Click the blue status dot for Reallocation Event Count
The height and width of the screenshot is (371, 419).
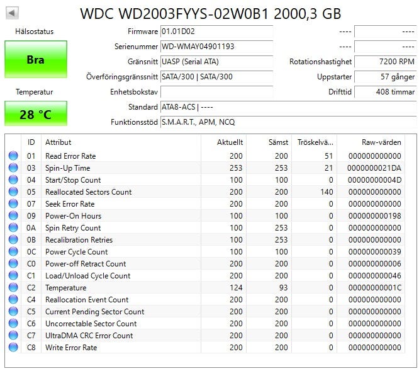pos(13,299)
